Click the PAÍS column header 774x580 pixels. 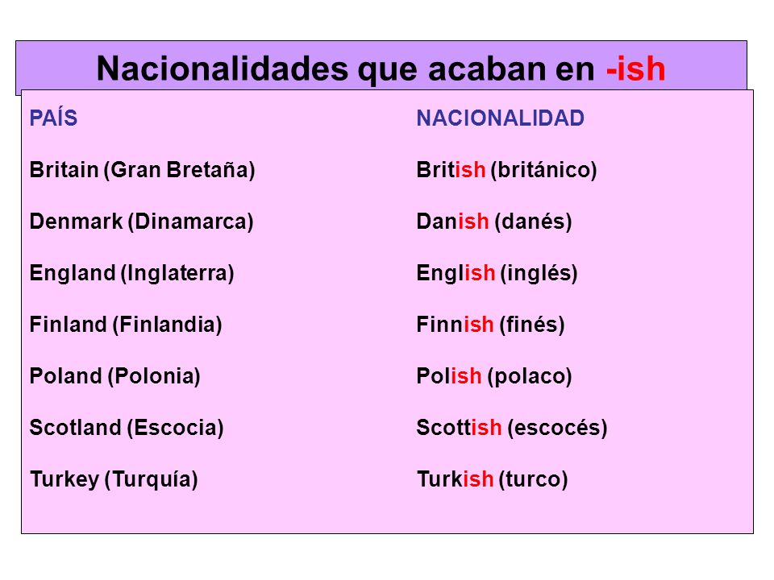pos(53,118)
